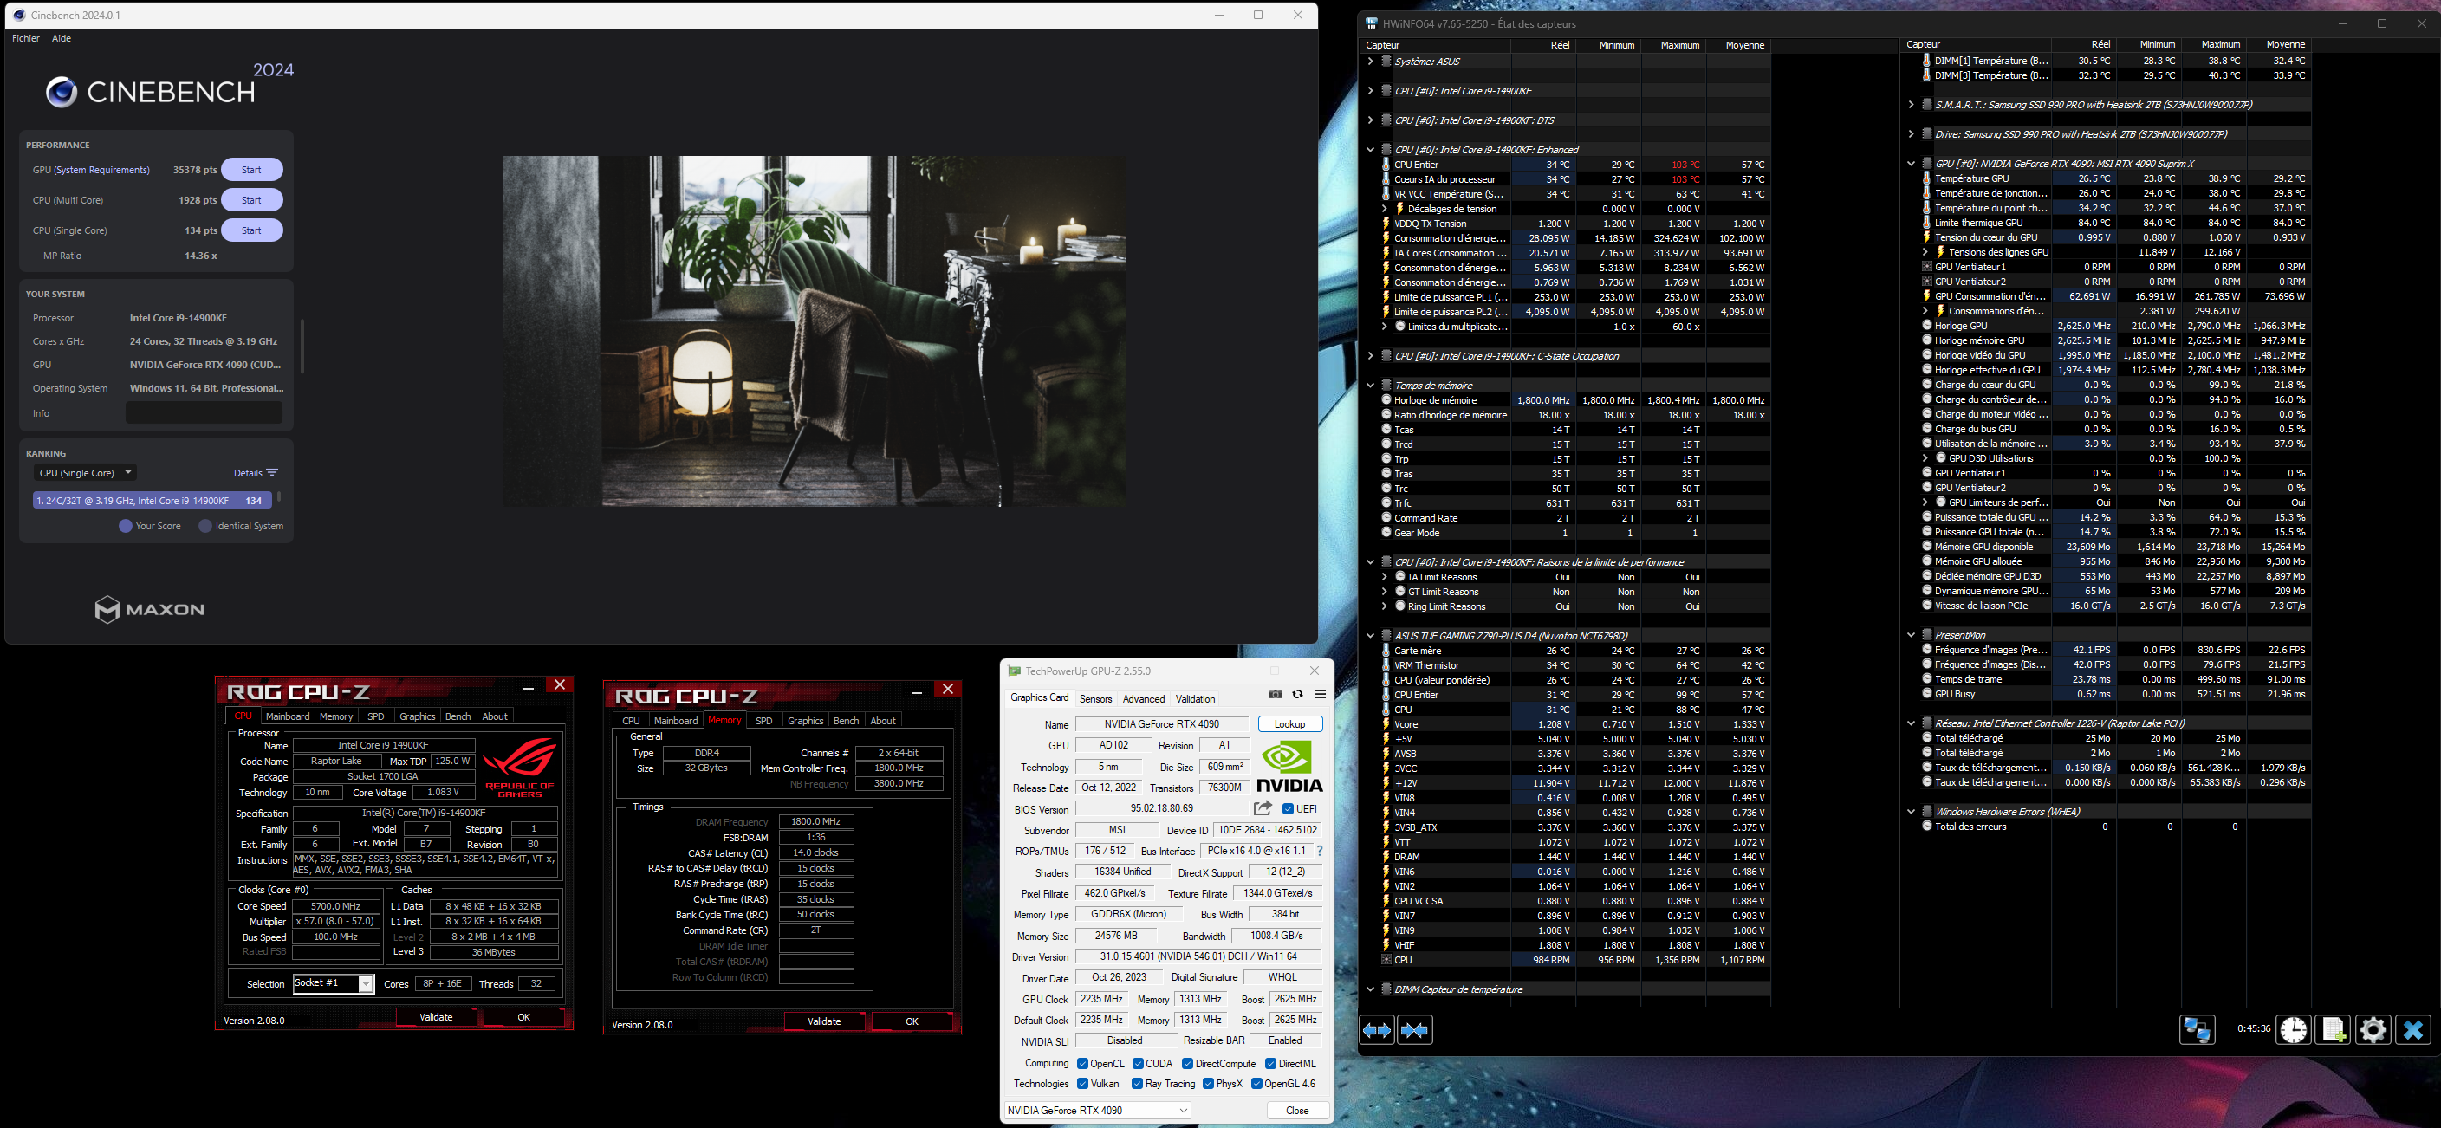Click HWiNFO reset clock icon
The height and width of the screenshot is (1128, 2441).
tap(2293, 1028)
